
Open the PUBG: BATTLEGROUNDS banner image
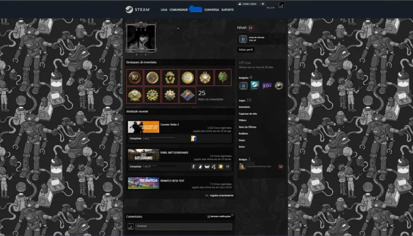coord(144,155)
